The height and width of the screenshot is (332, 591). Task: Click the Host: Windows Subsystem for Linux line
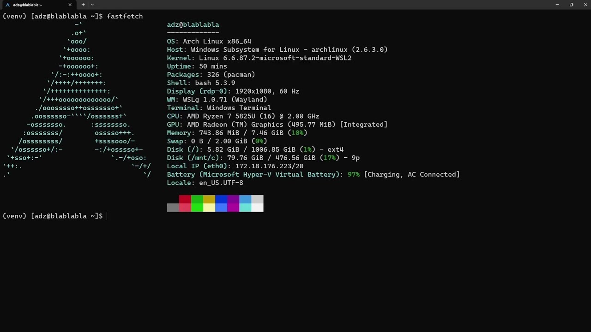click(277, 49)
